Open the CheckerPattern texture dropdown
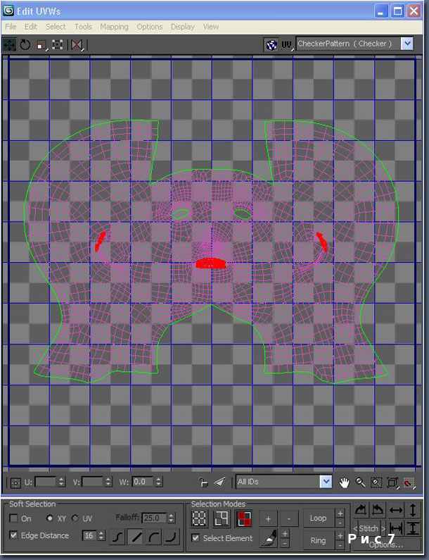Screen dimensions: 429x560 (406, 44)
